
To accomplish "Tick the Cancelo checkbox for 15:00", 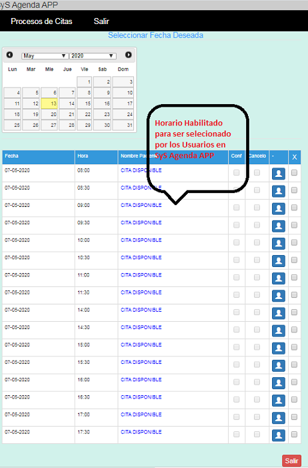I will point(257,347).
